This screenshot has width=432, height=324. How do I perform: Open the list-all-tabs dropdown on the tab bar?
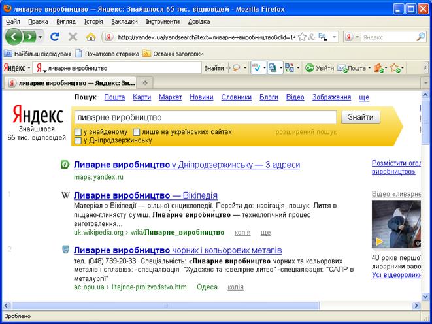click(x=425, y=82)
